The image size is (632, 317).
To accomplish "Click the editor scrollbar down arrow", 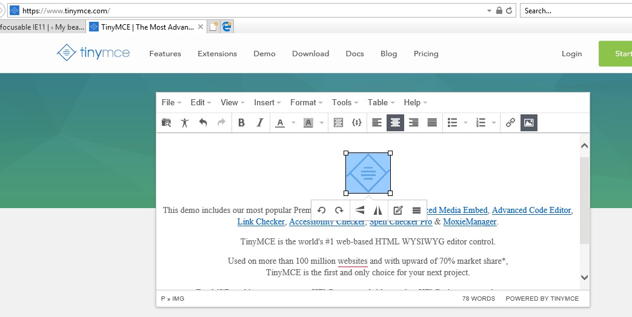I will pyautogui.click(x=585, y=277).
